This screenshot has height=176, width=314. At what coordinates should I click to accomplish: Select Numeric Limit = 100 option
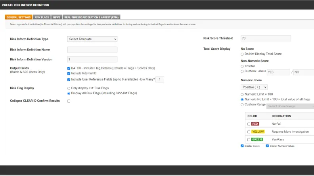click(x=243, y=94)
